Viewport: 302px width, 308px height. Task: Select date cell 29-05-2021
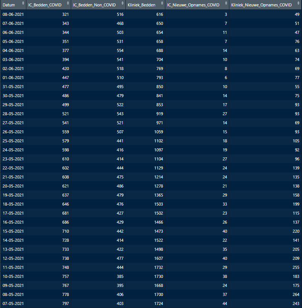(x=13, y=105)
